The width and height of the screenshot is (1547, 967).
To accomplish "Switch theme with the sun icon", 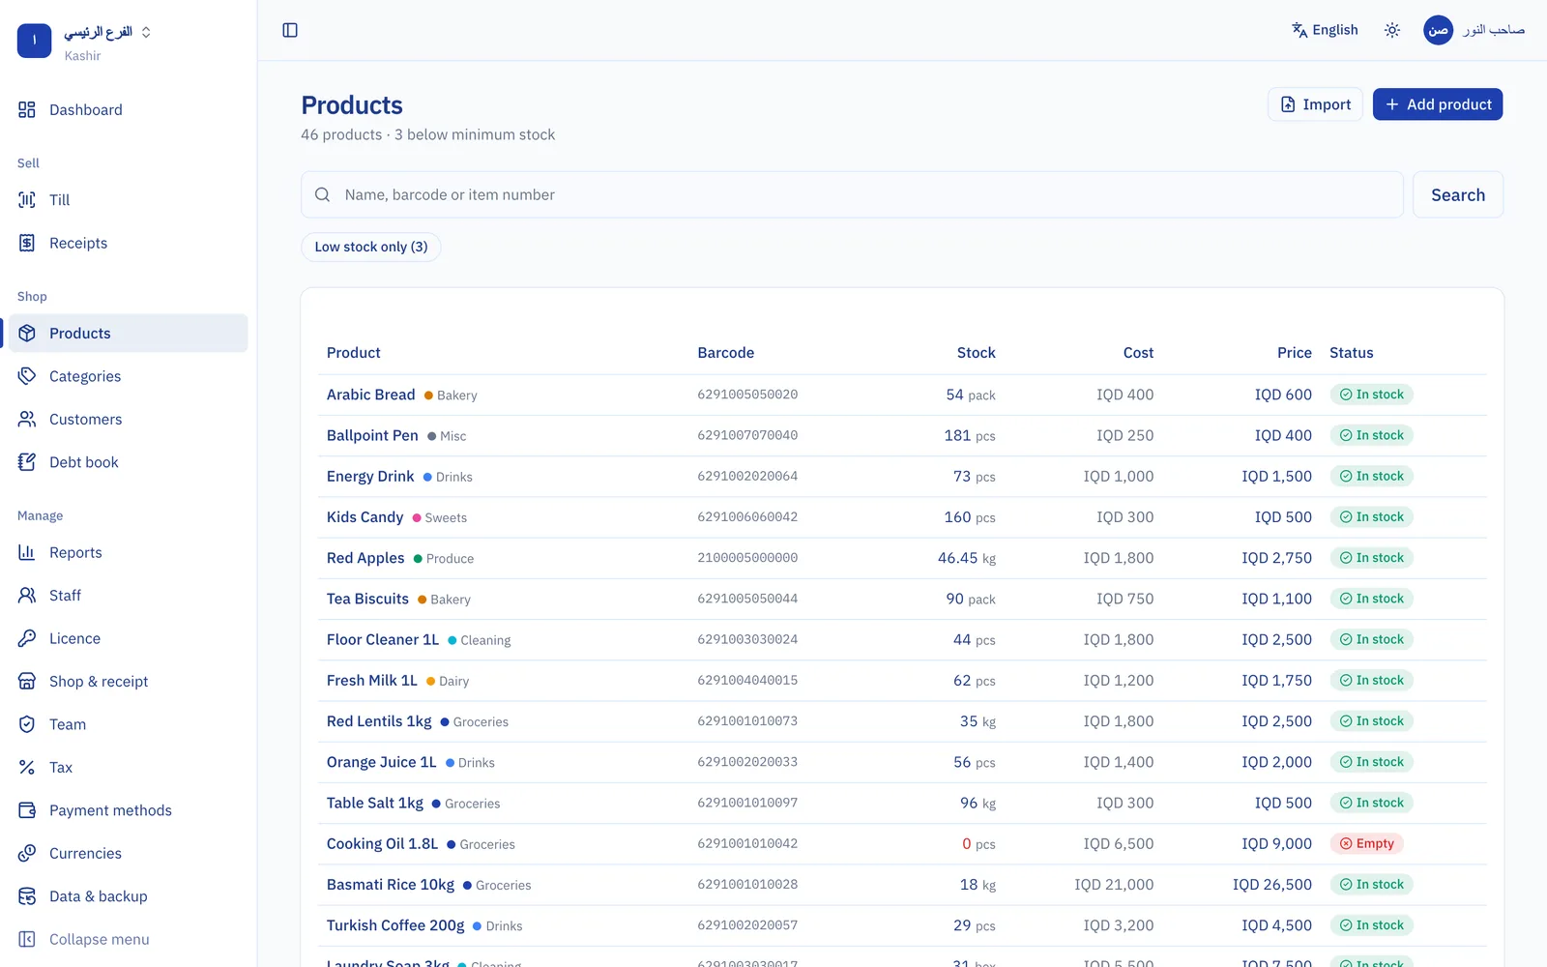I will point(1392,30).
